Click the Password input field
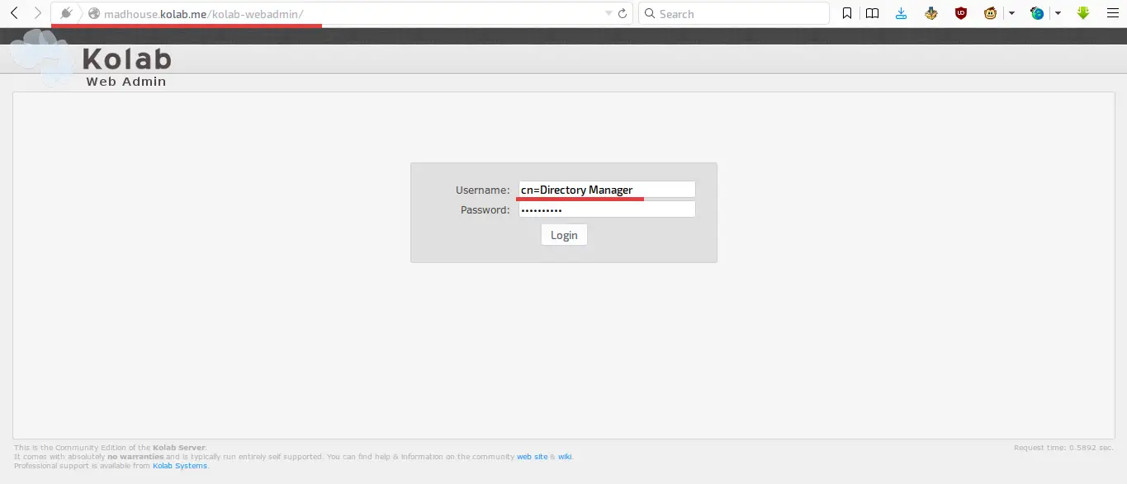1127x484 pixels. coord(607,209)
